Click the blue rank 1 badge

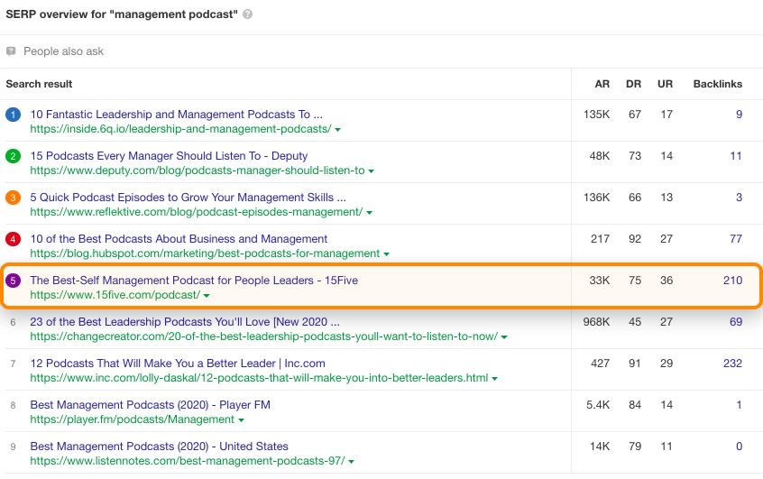click(x=13, y=115)
